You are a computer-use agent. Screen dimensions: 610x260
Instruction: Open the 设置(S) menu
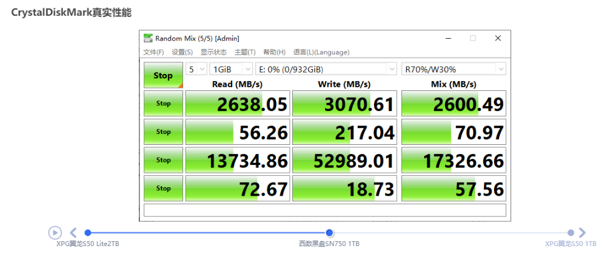tap(182, 52)
